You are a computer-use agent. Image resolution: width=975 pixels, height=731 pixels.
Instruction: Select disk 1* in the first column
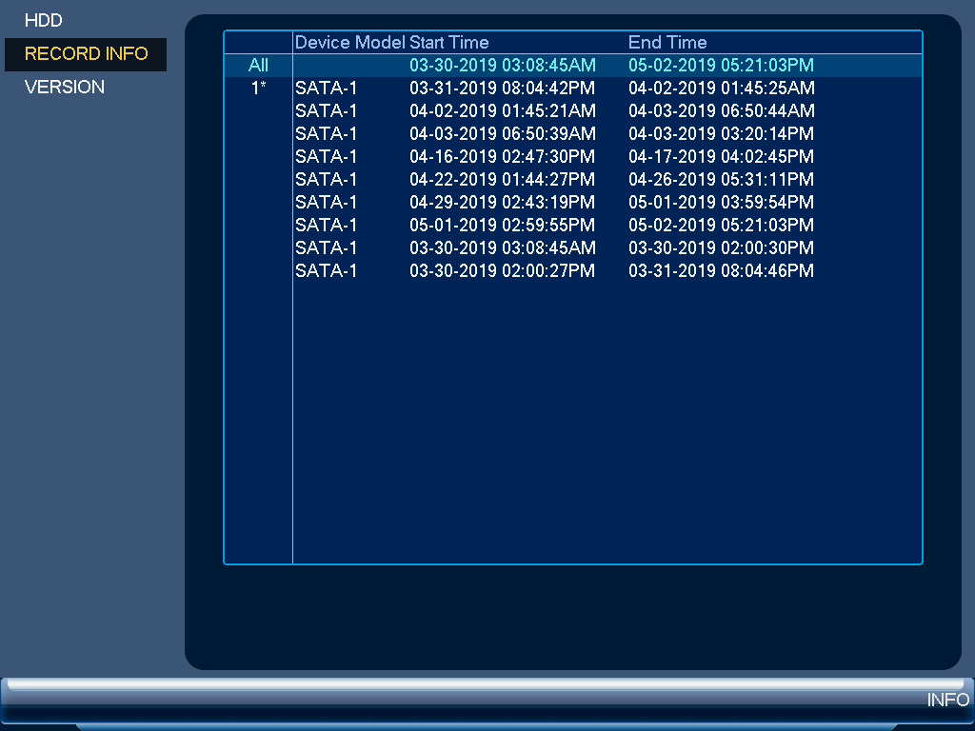(x=259, y=89)
